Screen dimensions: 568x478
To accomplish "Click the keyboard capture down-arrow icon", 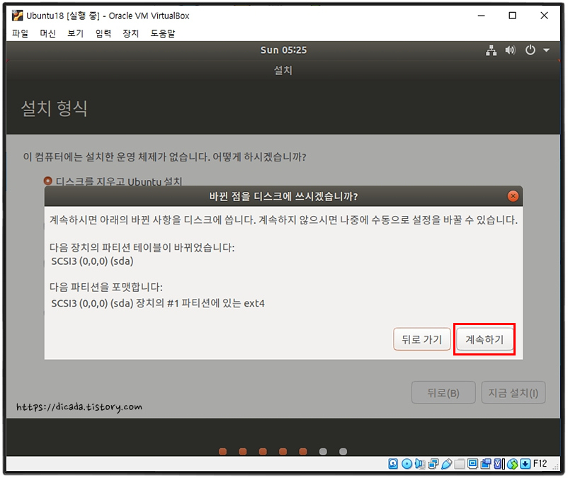I will [x=526, y=464].
